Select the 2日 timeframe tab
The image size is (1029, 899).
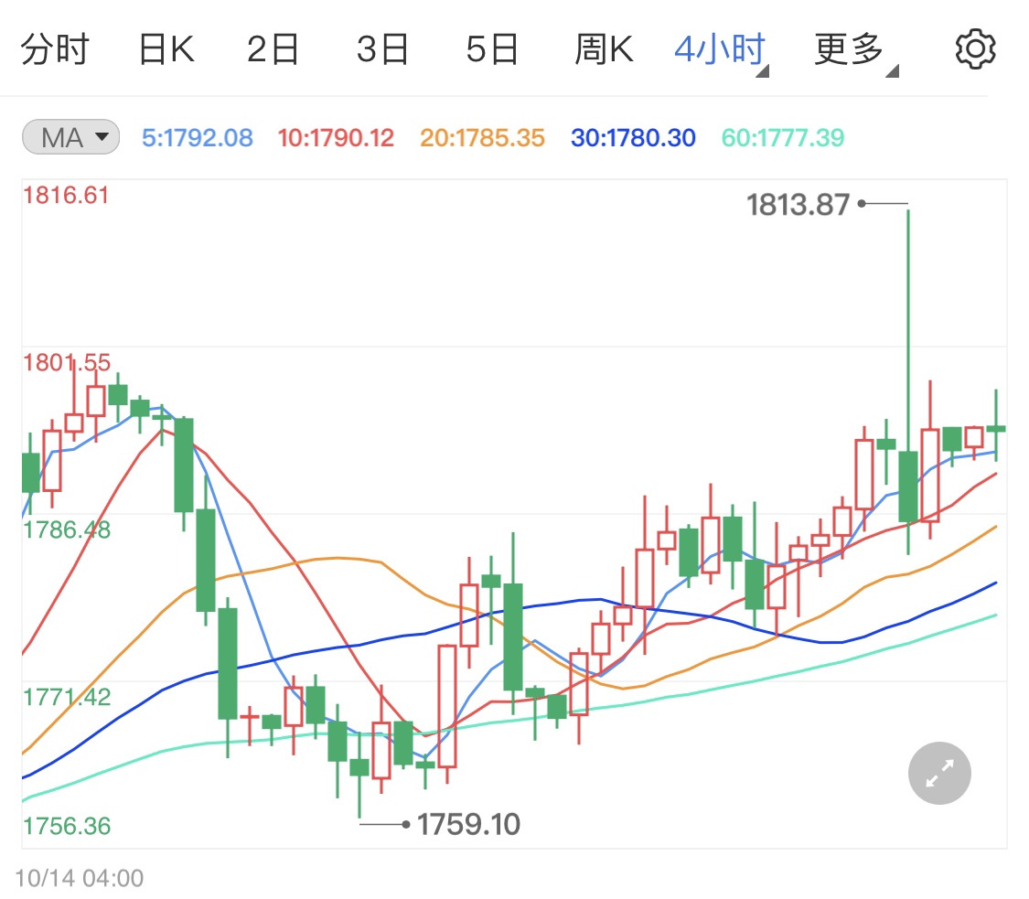pyautogui.click(x=273, y=49)
